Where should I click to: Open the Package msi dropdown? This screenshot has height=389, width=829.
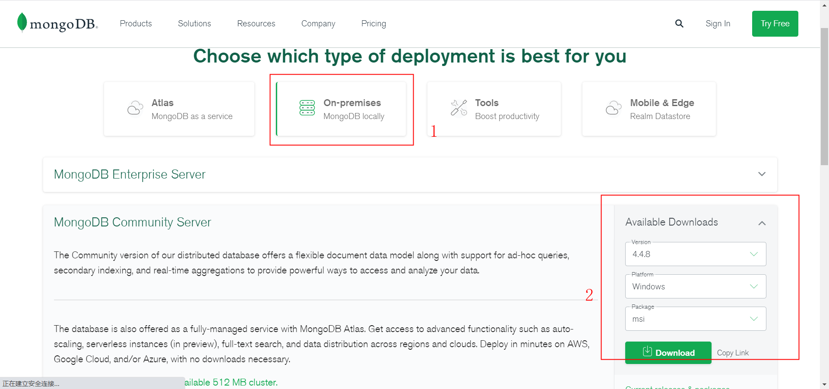[x=695, y=319]
